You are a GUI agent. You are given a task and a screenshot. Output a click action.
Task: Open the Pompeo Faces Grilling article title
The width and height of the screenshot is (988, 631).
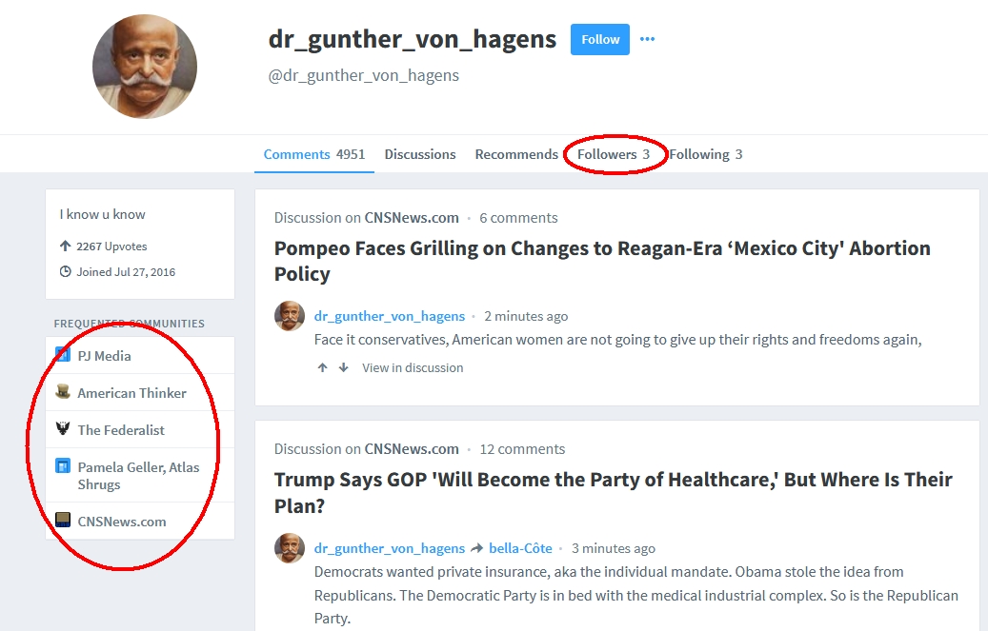[x=602, y=261]
